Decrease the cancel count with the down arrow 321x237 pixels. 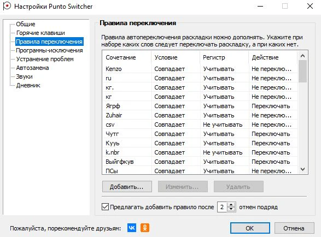tap(231, 209)
